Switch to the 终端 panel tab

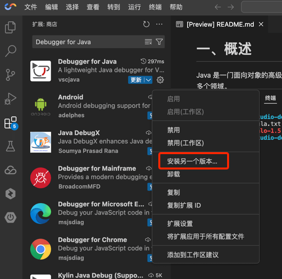[x=270, y=98]
